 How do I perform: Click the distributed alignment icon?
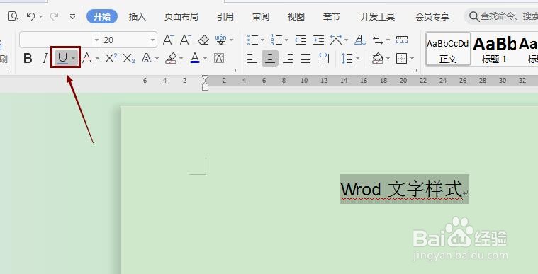(323, 58)
